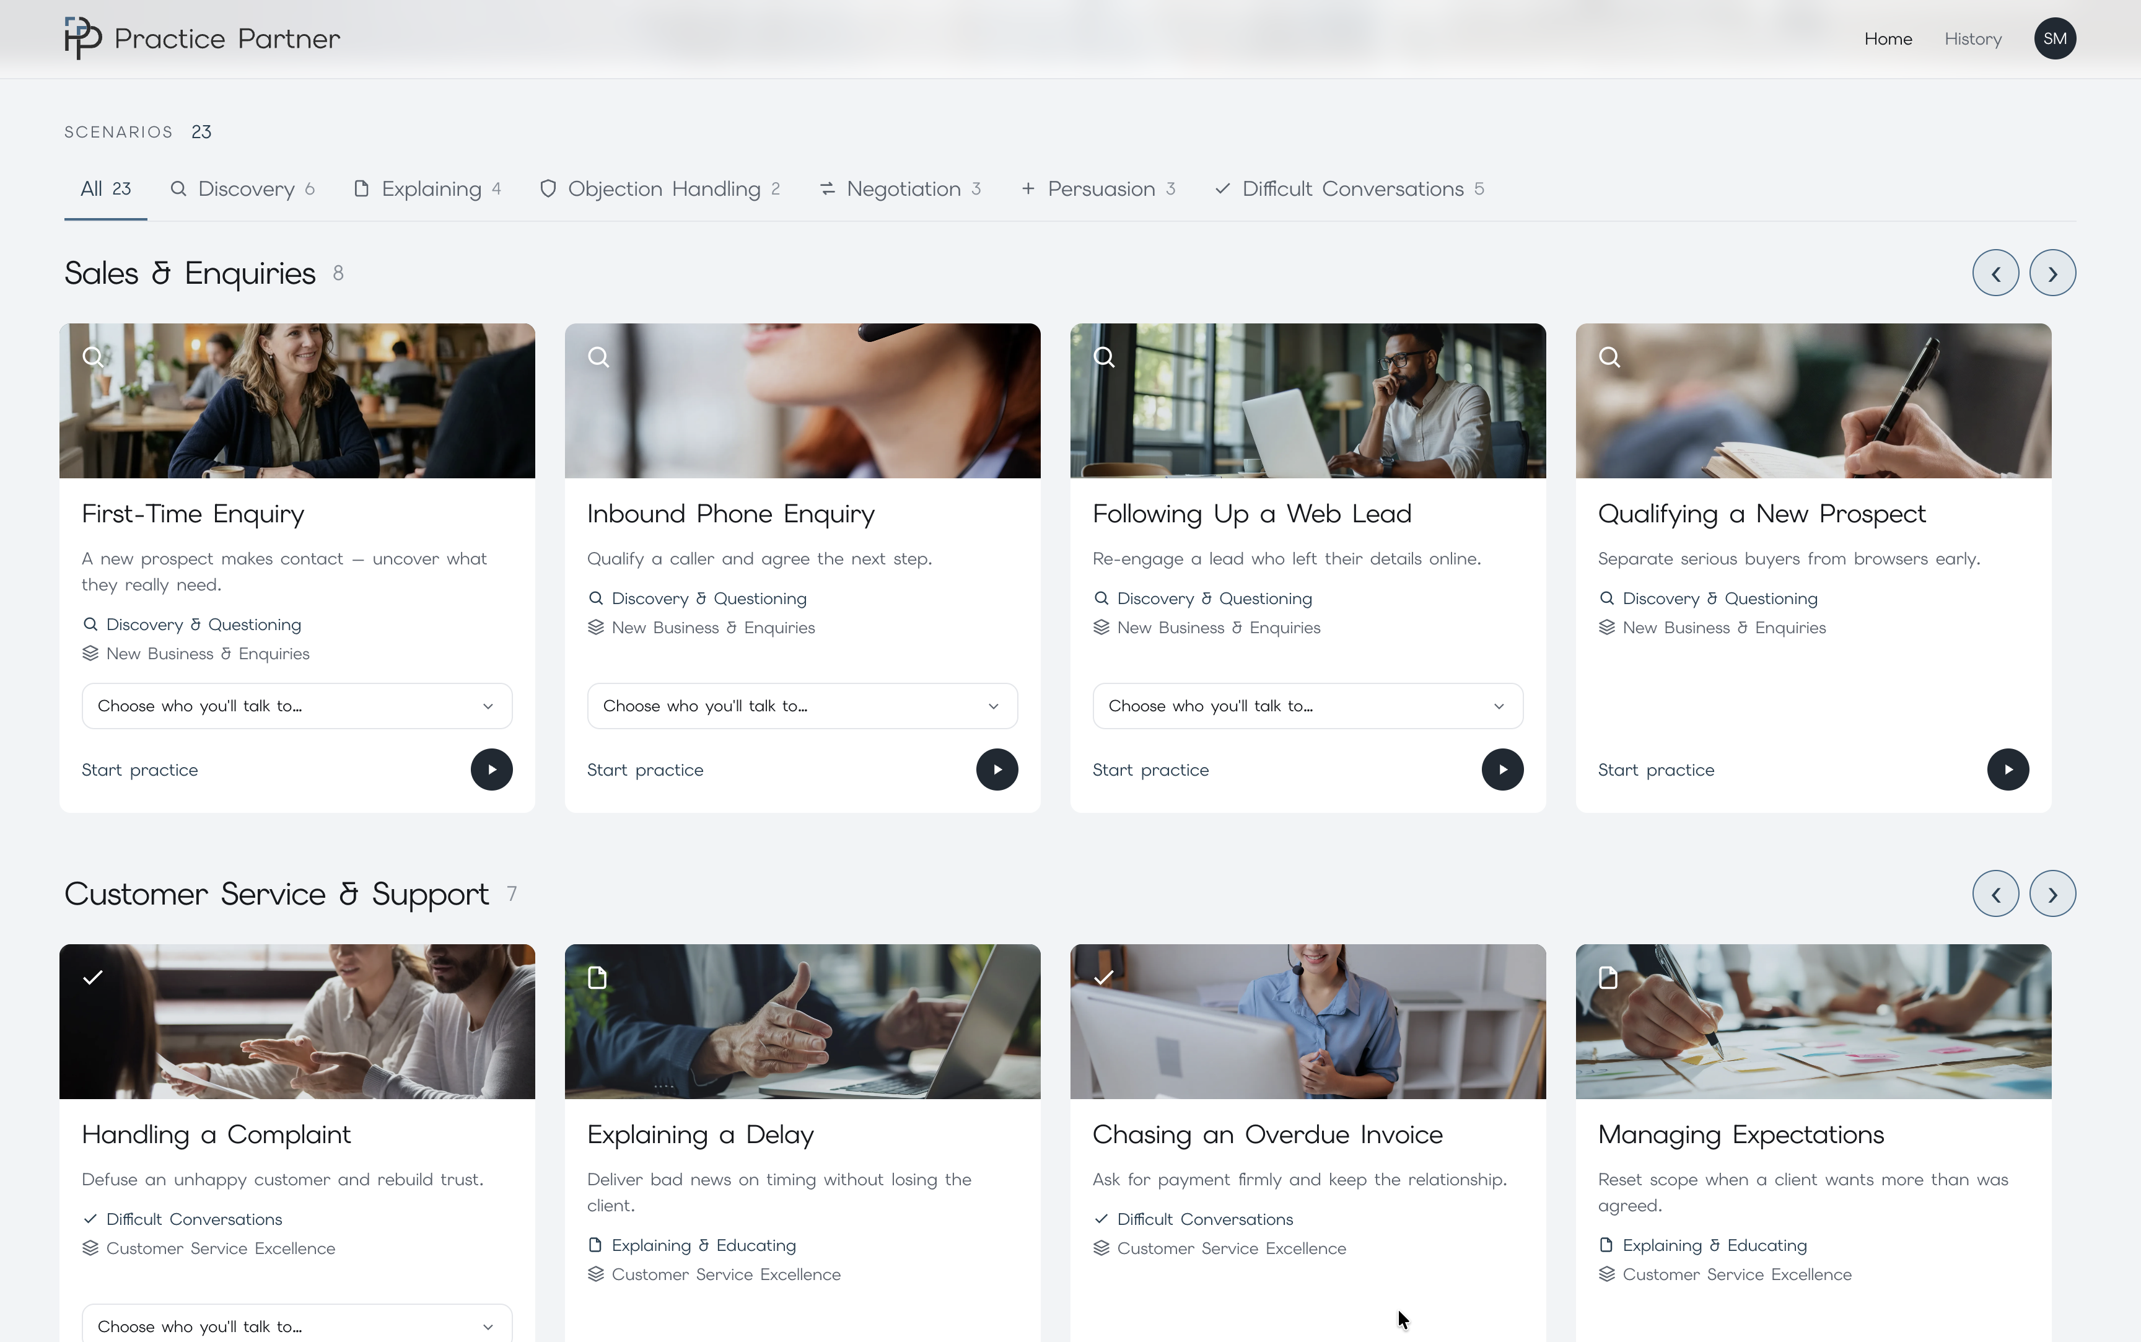The image size is (2141, 1342).
Task: Click checkmark icon on Chasing an Overdue Invoice image
Action: click(1104, 977)
